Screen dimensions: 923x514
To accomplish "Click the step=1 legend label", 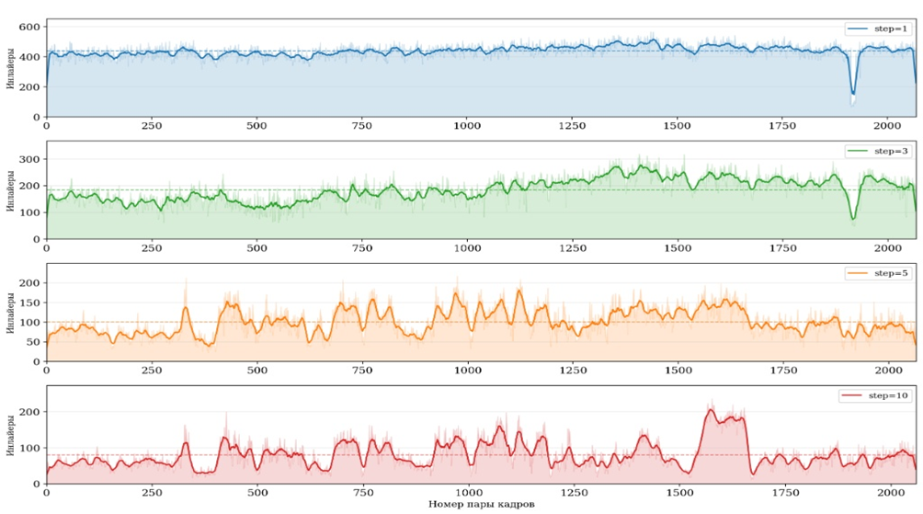I will (x=889, y=29).
